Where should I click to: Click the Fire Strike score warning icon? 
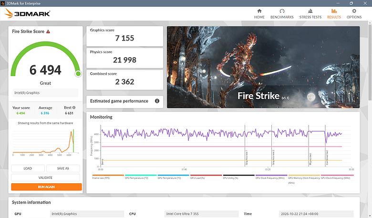(48, 31)
